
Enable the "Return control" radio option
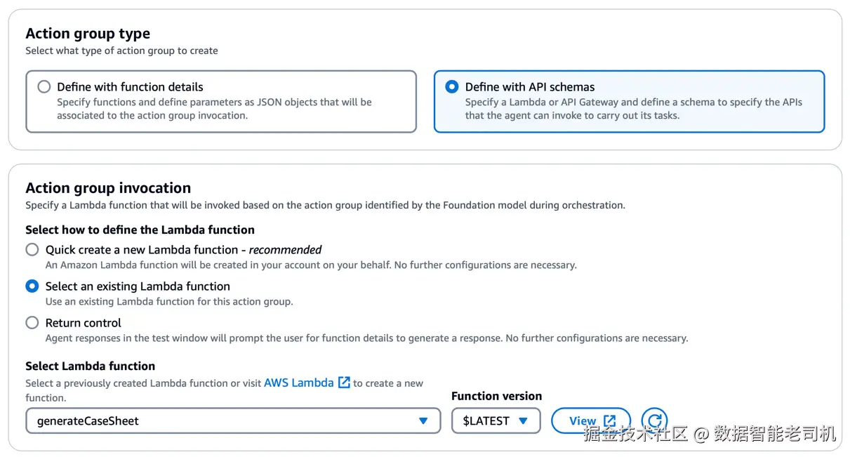(x=32, y=323)
